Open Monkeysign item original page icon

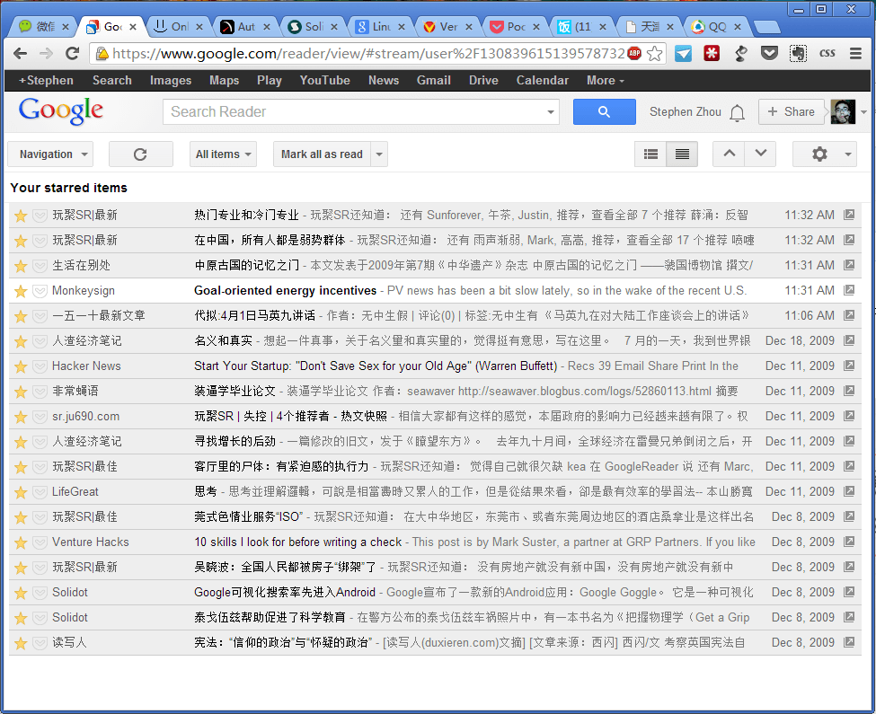tap(849, 290)
